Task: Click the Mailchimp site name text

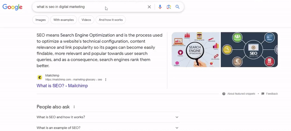Action: (x=52, y=75)
